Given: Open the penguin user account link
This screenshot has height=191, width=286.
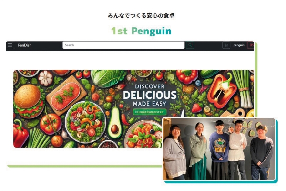Looking at the screenshot, I should tap(239, 45).
